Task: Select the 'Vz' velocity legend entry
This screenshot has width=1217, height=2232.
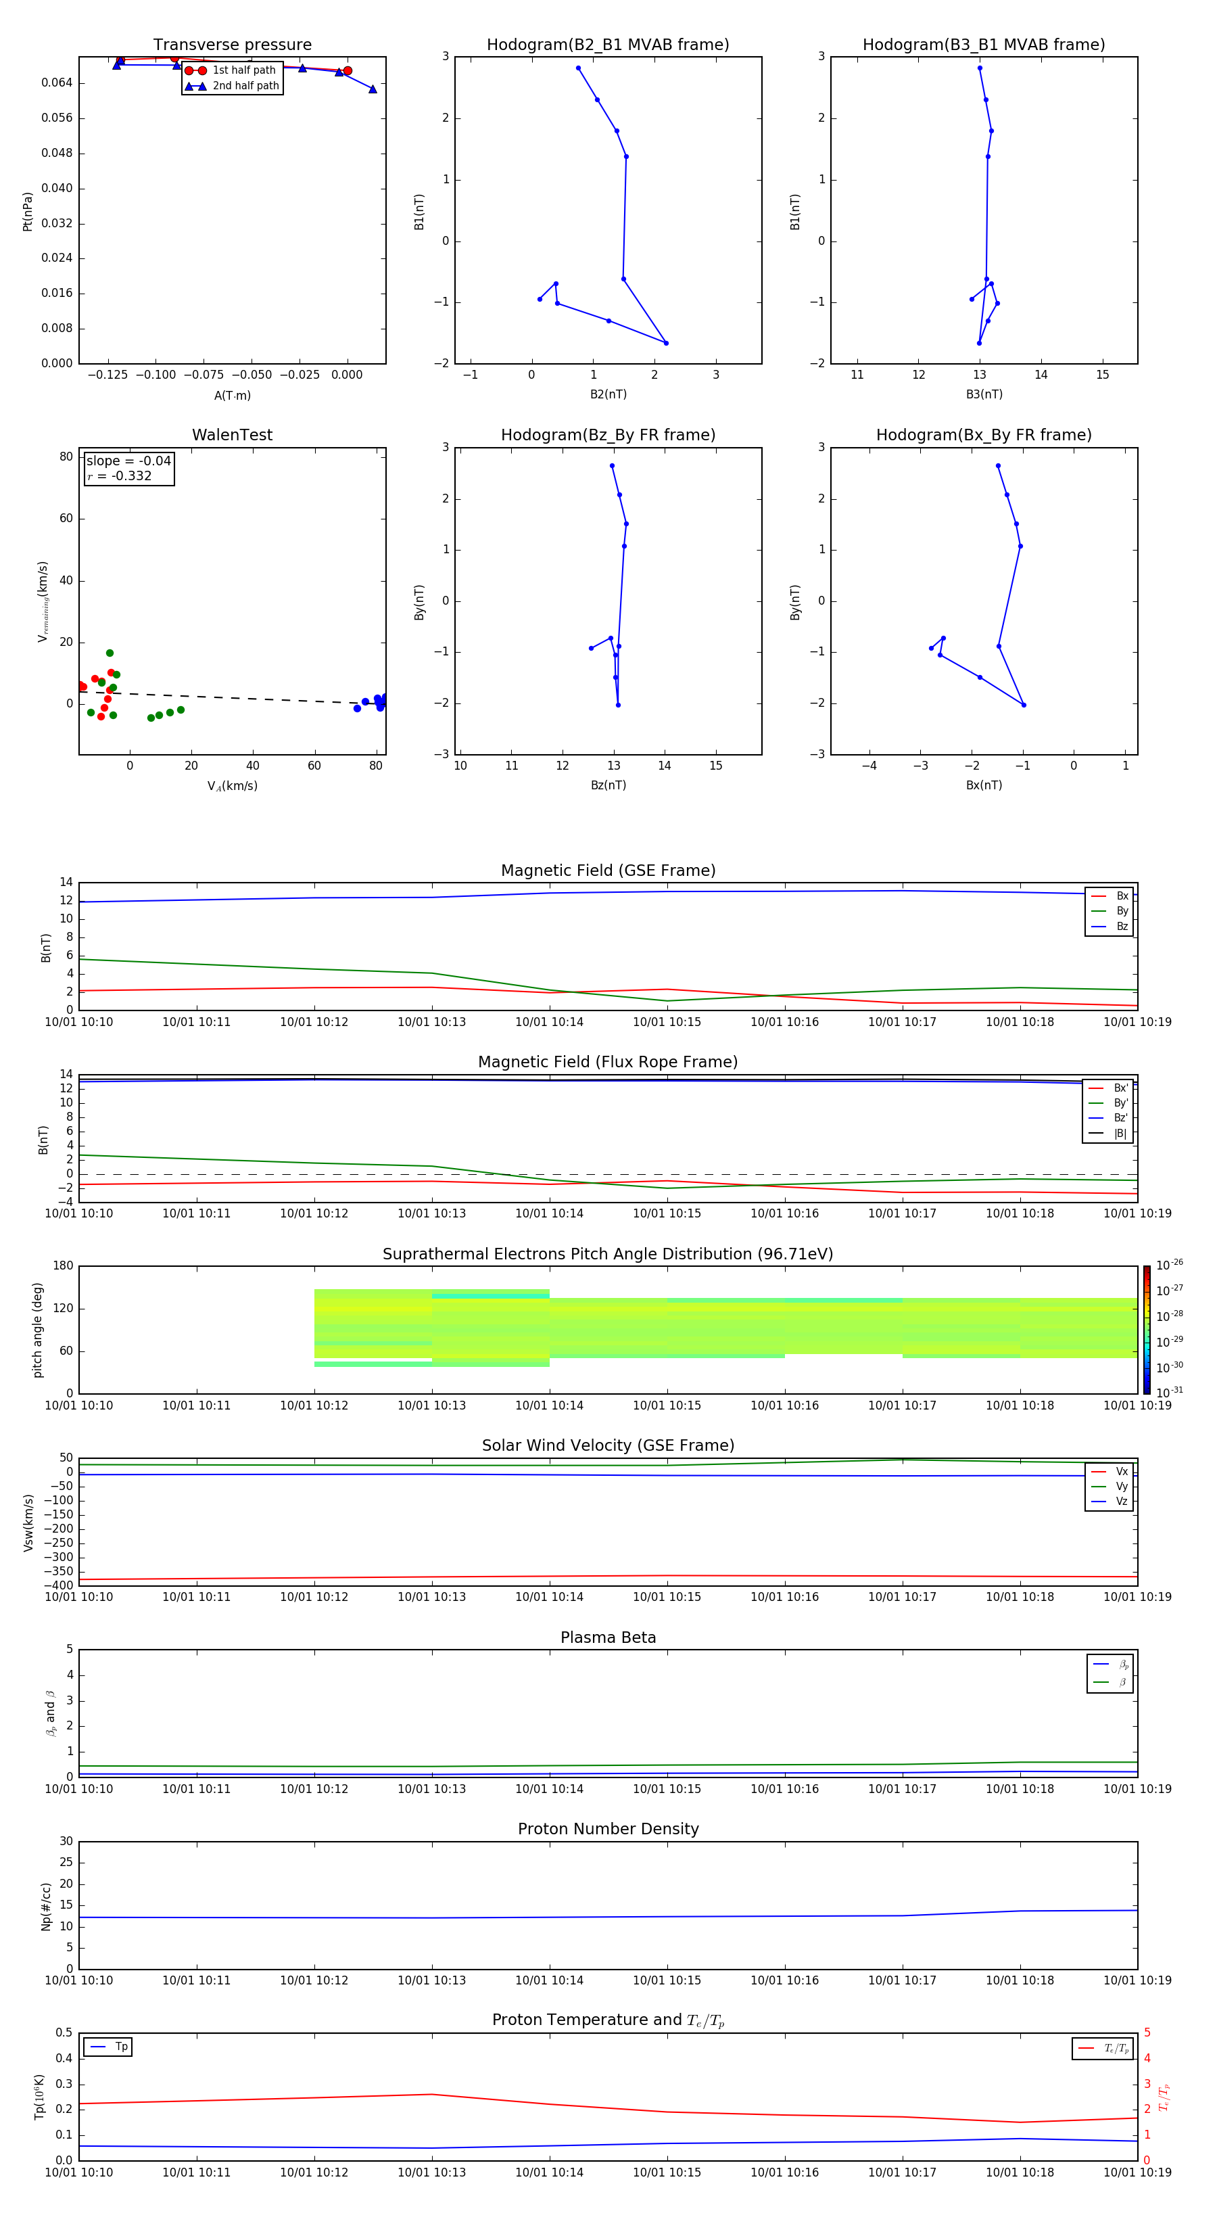Action: pyautogui.click(x=1109, y=1502)
